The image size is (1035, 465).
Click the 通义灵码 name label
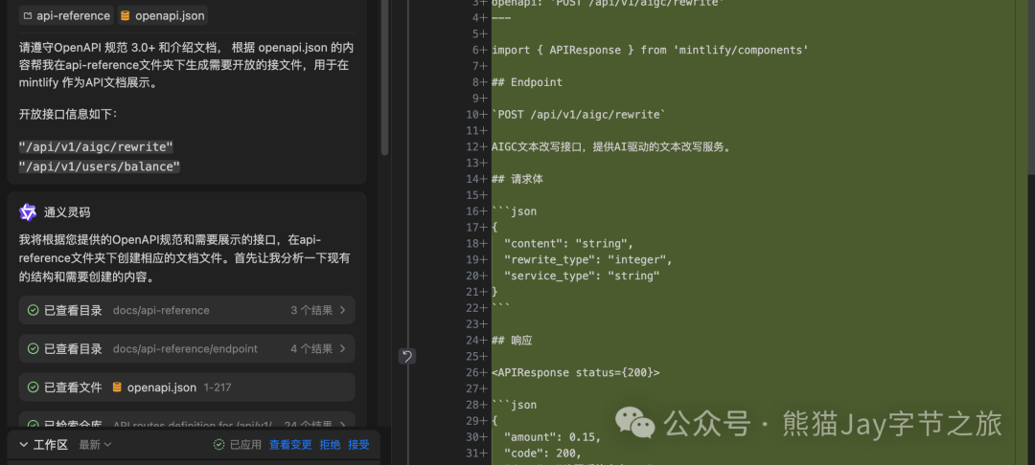(67, 212)
